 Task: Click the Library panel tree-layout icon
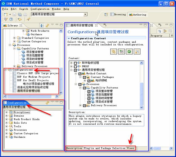pyautogui.click(x=42, y=26)
